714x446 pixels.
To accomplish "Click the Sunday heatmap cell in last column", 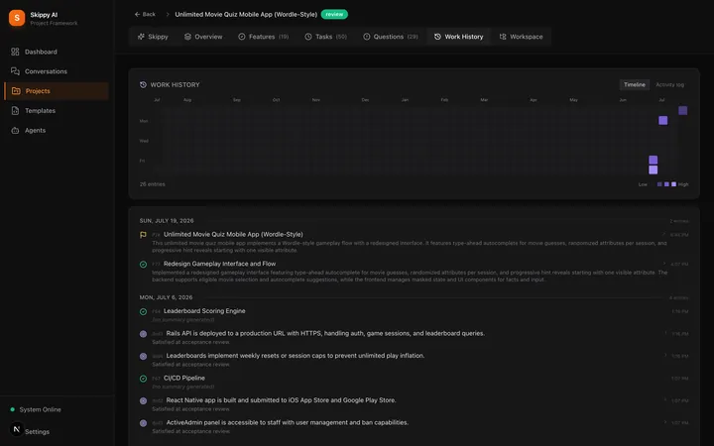I will click(x=683, y=110).
